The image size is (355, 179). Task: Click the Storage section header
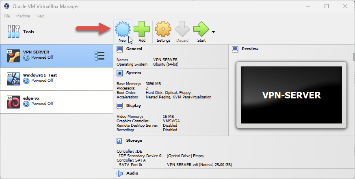click(x=134, y=141)
